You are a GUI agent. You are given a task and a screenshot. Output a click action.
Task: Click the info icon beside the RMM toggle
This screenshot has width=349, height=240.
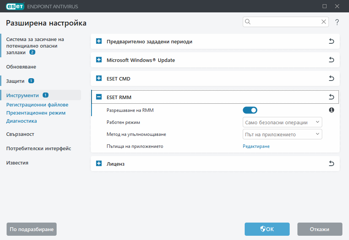click(x=331, y=110)
